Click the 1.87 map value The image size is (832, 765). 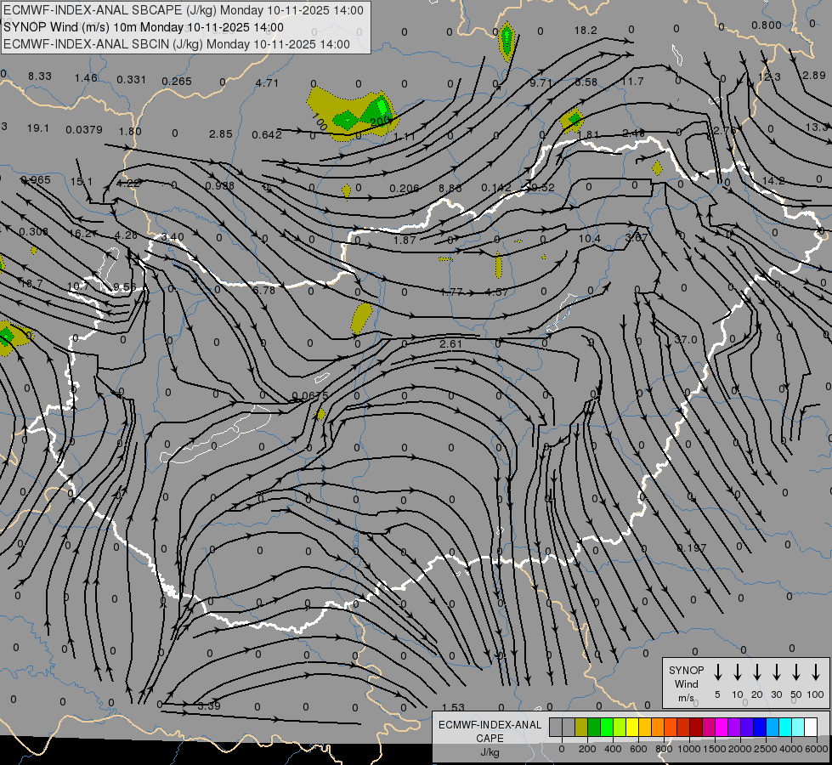point(405,240)
